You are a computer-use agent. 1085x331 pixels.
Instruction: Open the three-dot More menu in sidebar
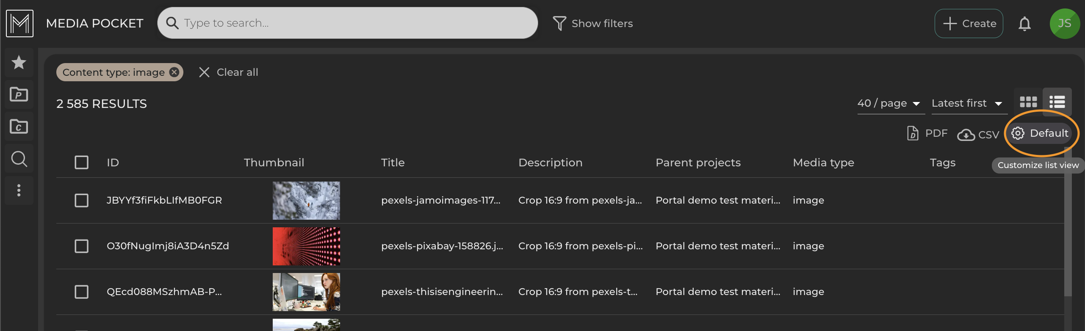(19, 190)
